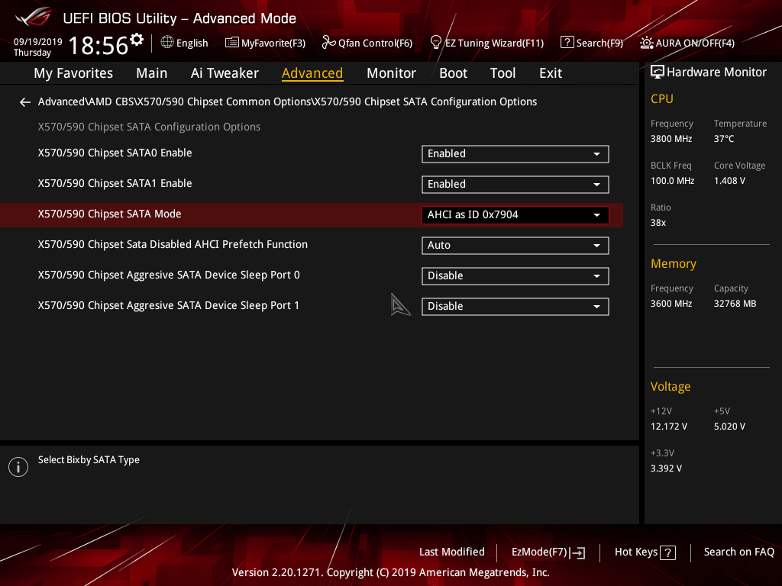Click memory frequency 3600 MHz value

click(671, 304)
